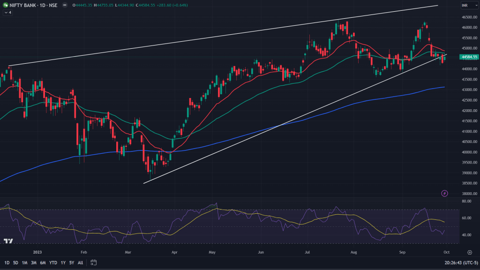Click the NIFTY BANK symbol logo icon
480x270 pixels.
click(x=6, y=6)
